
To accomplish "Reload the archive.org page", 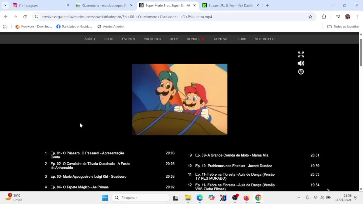I will [x=25, y=17].
